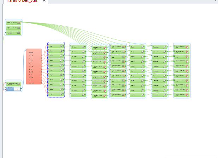The image size is (218, 158).
Task: Click syringe icon of bottom block in sixth column
Action: point(165,95)
